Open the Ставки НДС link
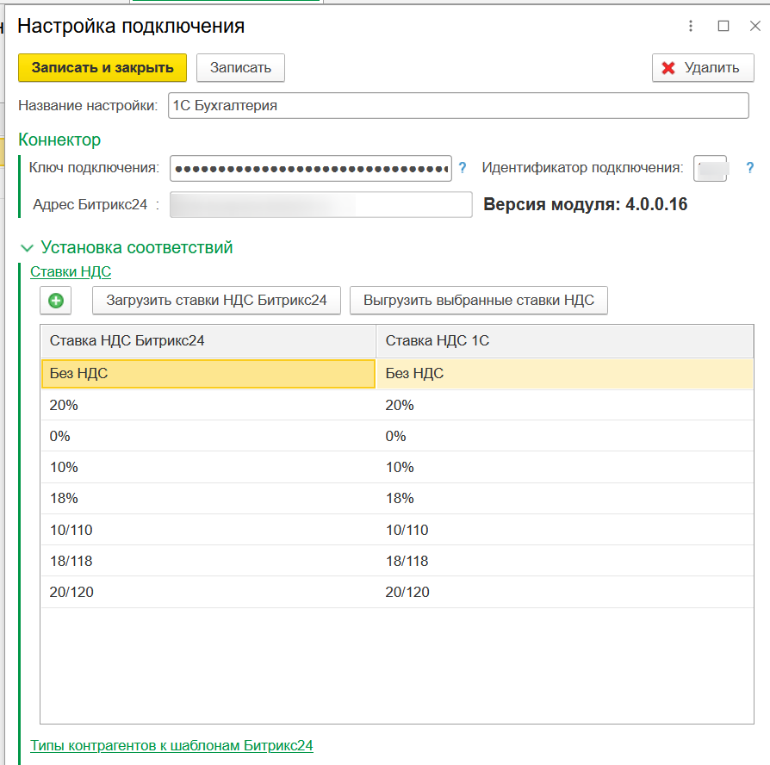Screen dimensions: 770x765 [x=71, y=271]
